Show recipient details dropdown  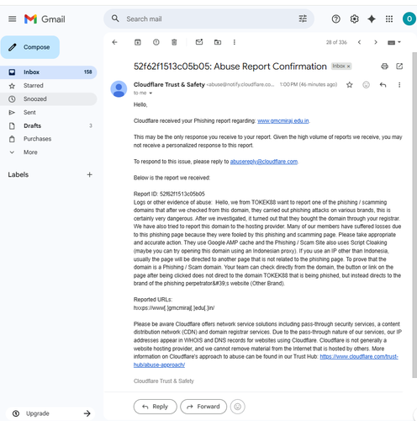[150, 93]
